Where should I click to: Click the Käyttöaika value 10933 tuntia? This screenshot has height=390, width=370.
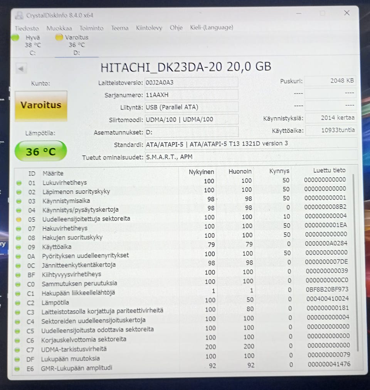point(331,130)
